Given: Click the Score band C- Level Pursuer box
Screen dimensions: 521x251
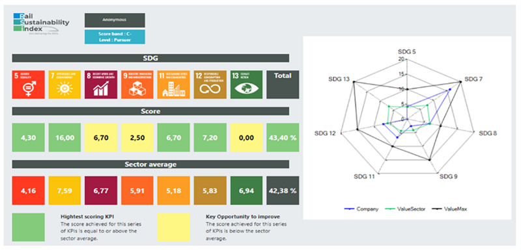Looking at the screenshot, I should coord(115,37).
